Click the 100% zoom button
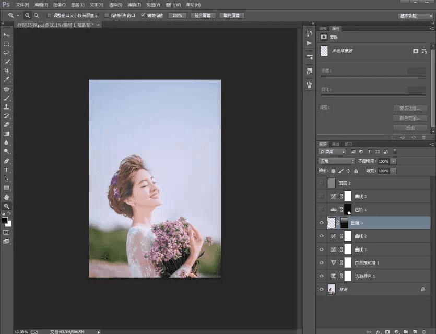Image resolution: width=436 pixels, height=334 pixels. pos(177,16)
